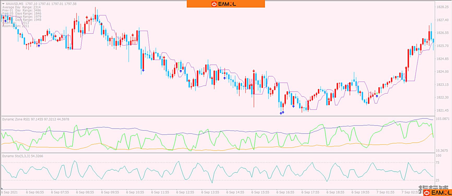Image resolution: width=452 pixels, height=196 pixels.
Task: Click the 75 level on the stochastic scale
Action: [x=437, y=163]
